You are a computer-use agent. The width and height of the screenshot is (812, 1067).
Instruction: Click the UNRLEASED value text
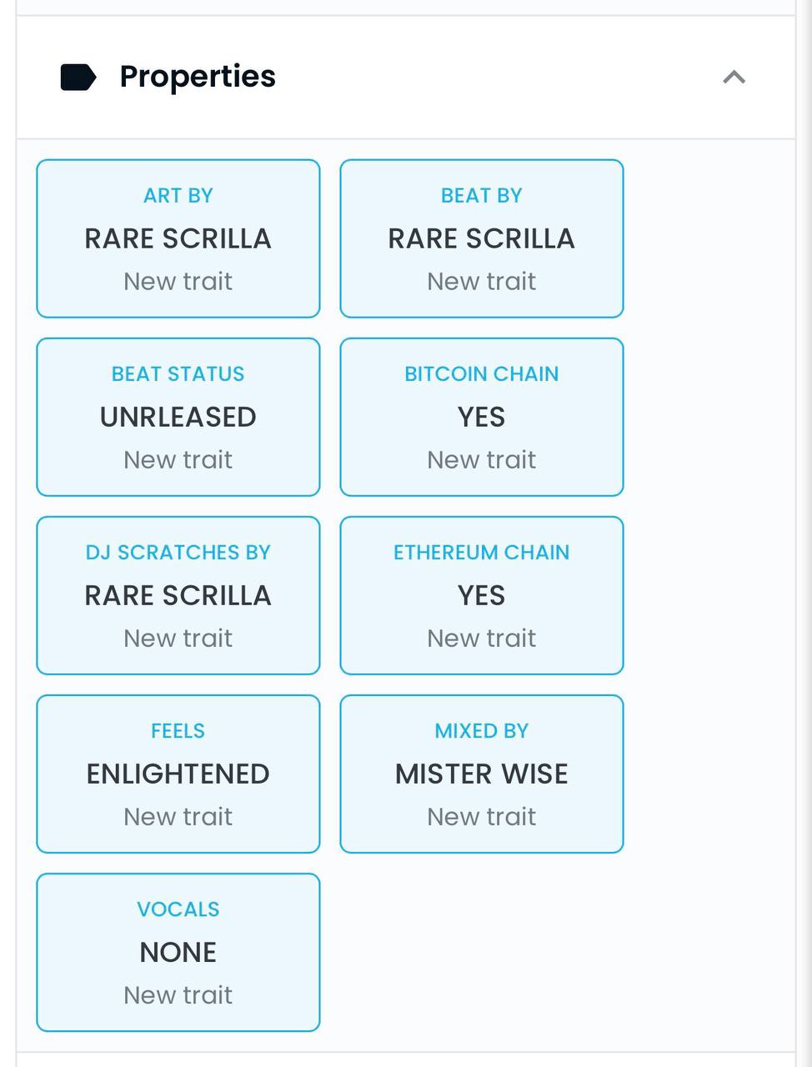click(x=178, y=417)
